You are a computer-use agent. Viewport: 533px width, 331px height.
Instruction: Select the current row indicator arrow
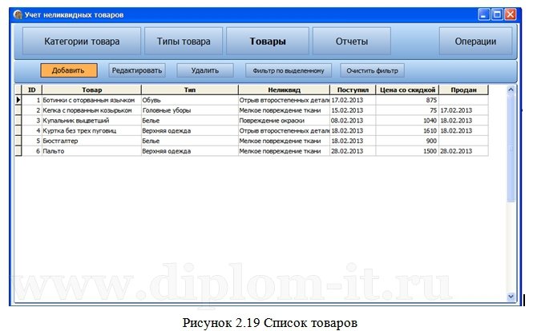pyautogui.click(x=18, y=100)
